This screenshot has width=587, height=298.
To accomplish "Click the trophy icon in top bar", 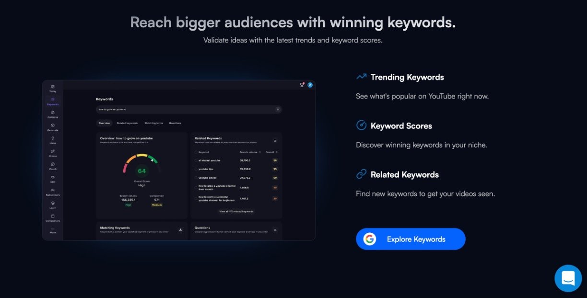I will pos(302,85).
